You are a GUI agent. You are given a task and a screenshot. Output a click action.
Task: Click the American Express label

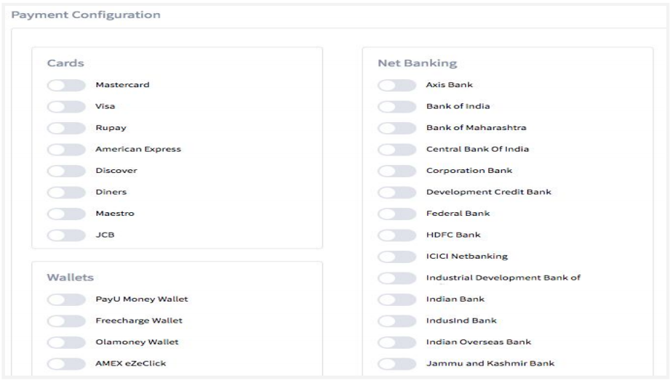coord(138,149)
